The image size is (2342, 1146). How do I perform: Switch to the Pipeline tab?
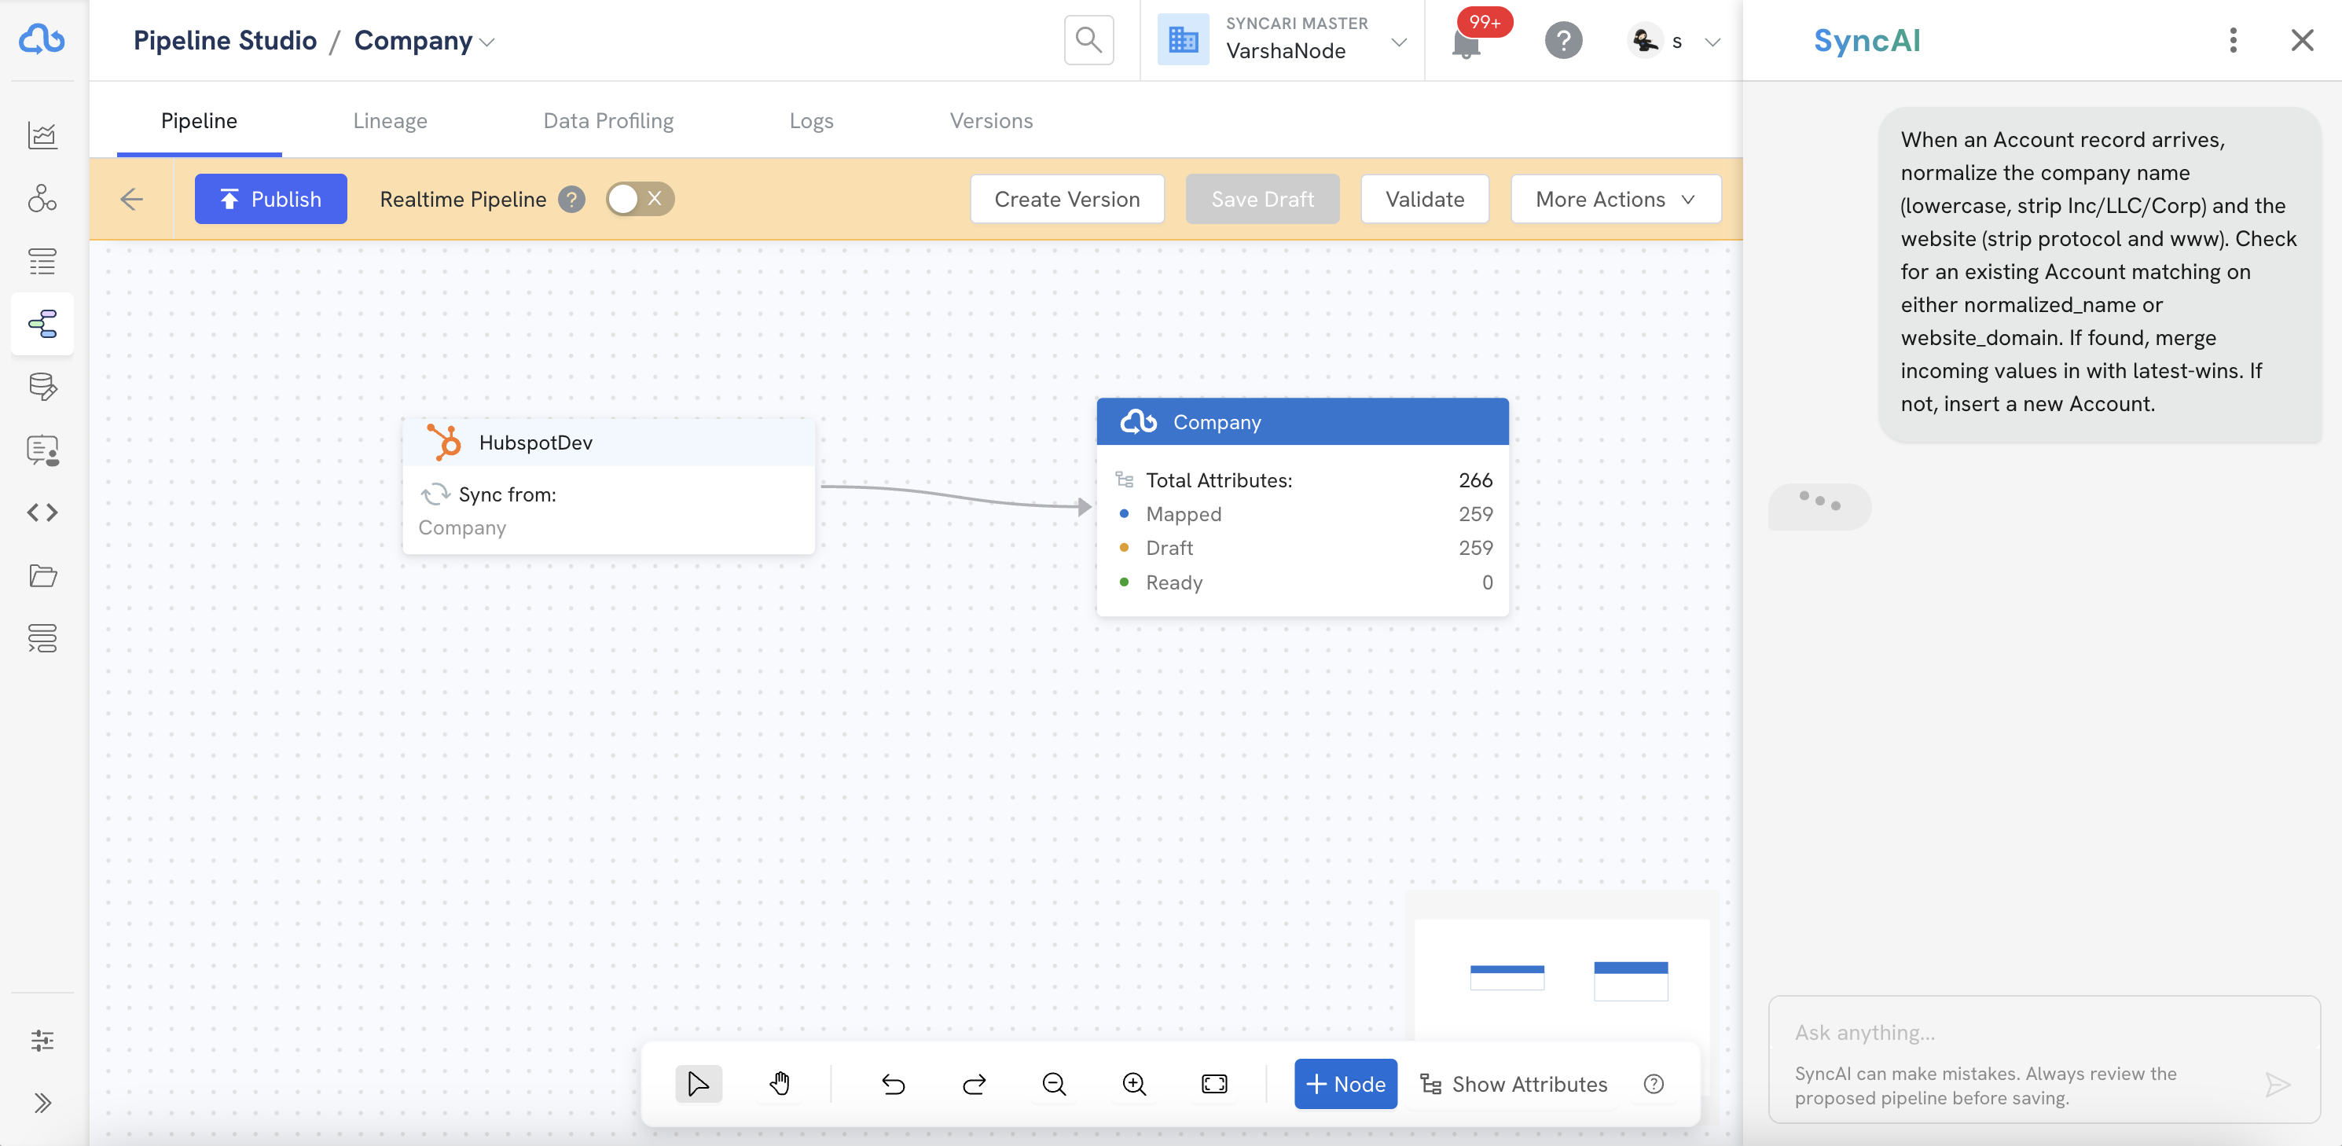[x=199, y=121]
